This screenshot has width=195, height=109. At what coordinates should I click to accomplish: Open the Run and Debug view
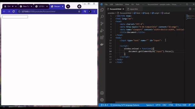[102, 30]
